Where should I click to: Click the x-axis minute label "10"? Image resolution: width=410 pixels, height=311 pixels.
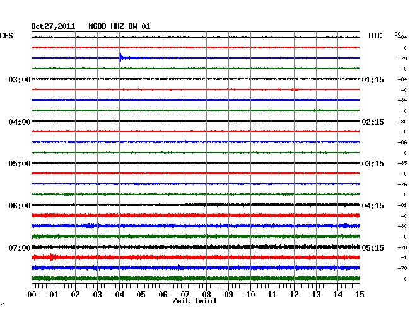(250, 295)
